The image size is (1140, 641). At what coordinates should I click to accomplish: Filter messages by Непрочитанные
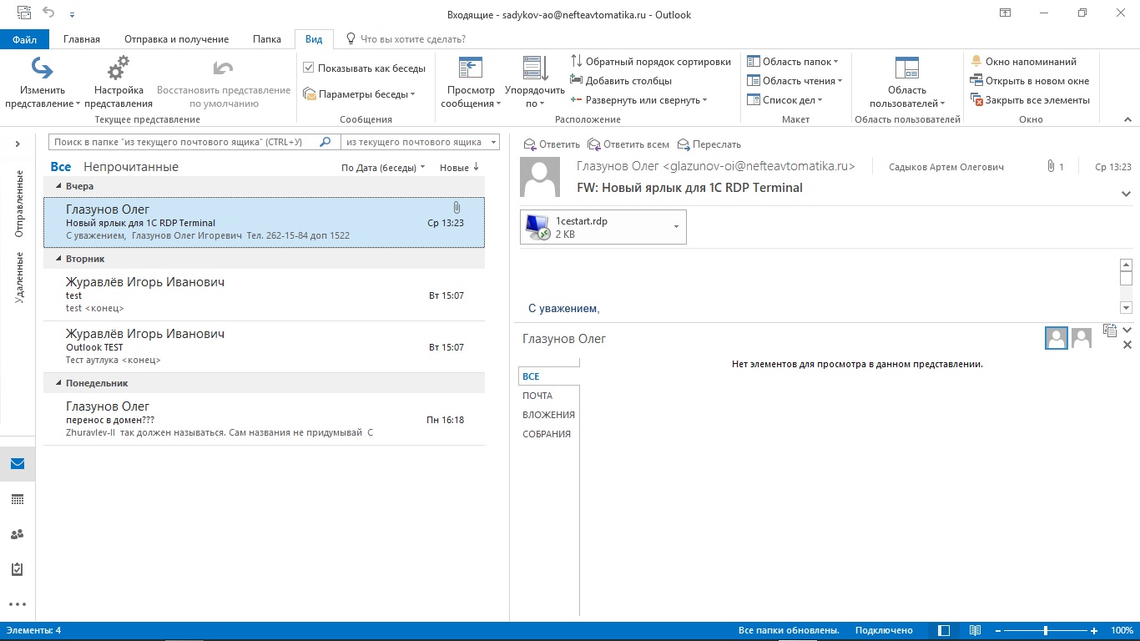(131, 167)
